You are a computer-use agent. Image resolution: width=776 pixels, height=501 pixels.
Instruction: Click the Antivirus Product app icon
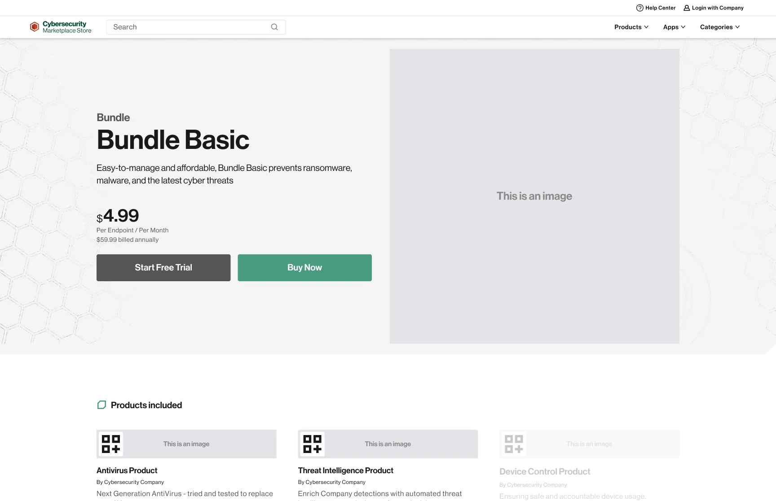pyautogui.click(x=110, y=444)
